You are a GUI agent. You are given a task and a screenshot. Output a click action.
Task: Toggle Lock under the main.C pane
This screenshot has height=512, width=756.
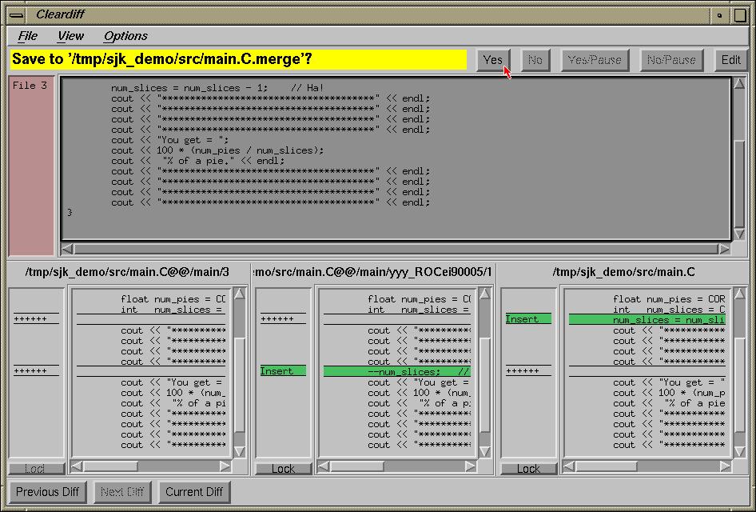click(528, 469)
